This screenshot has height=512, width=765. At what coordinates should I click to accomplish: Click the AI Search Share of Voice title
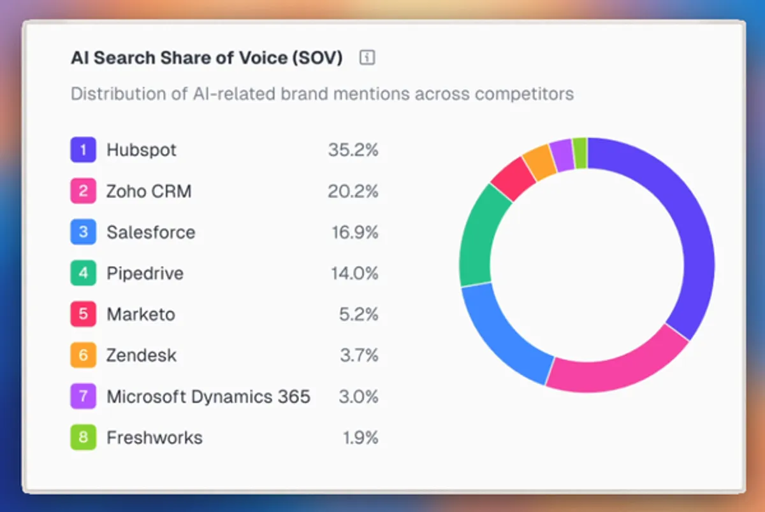pos(207,58)
